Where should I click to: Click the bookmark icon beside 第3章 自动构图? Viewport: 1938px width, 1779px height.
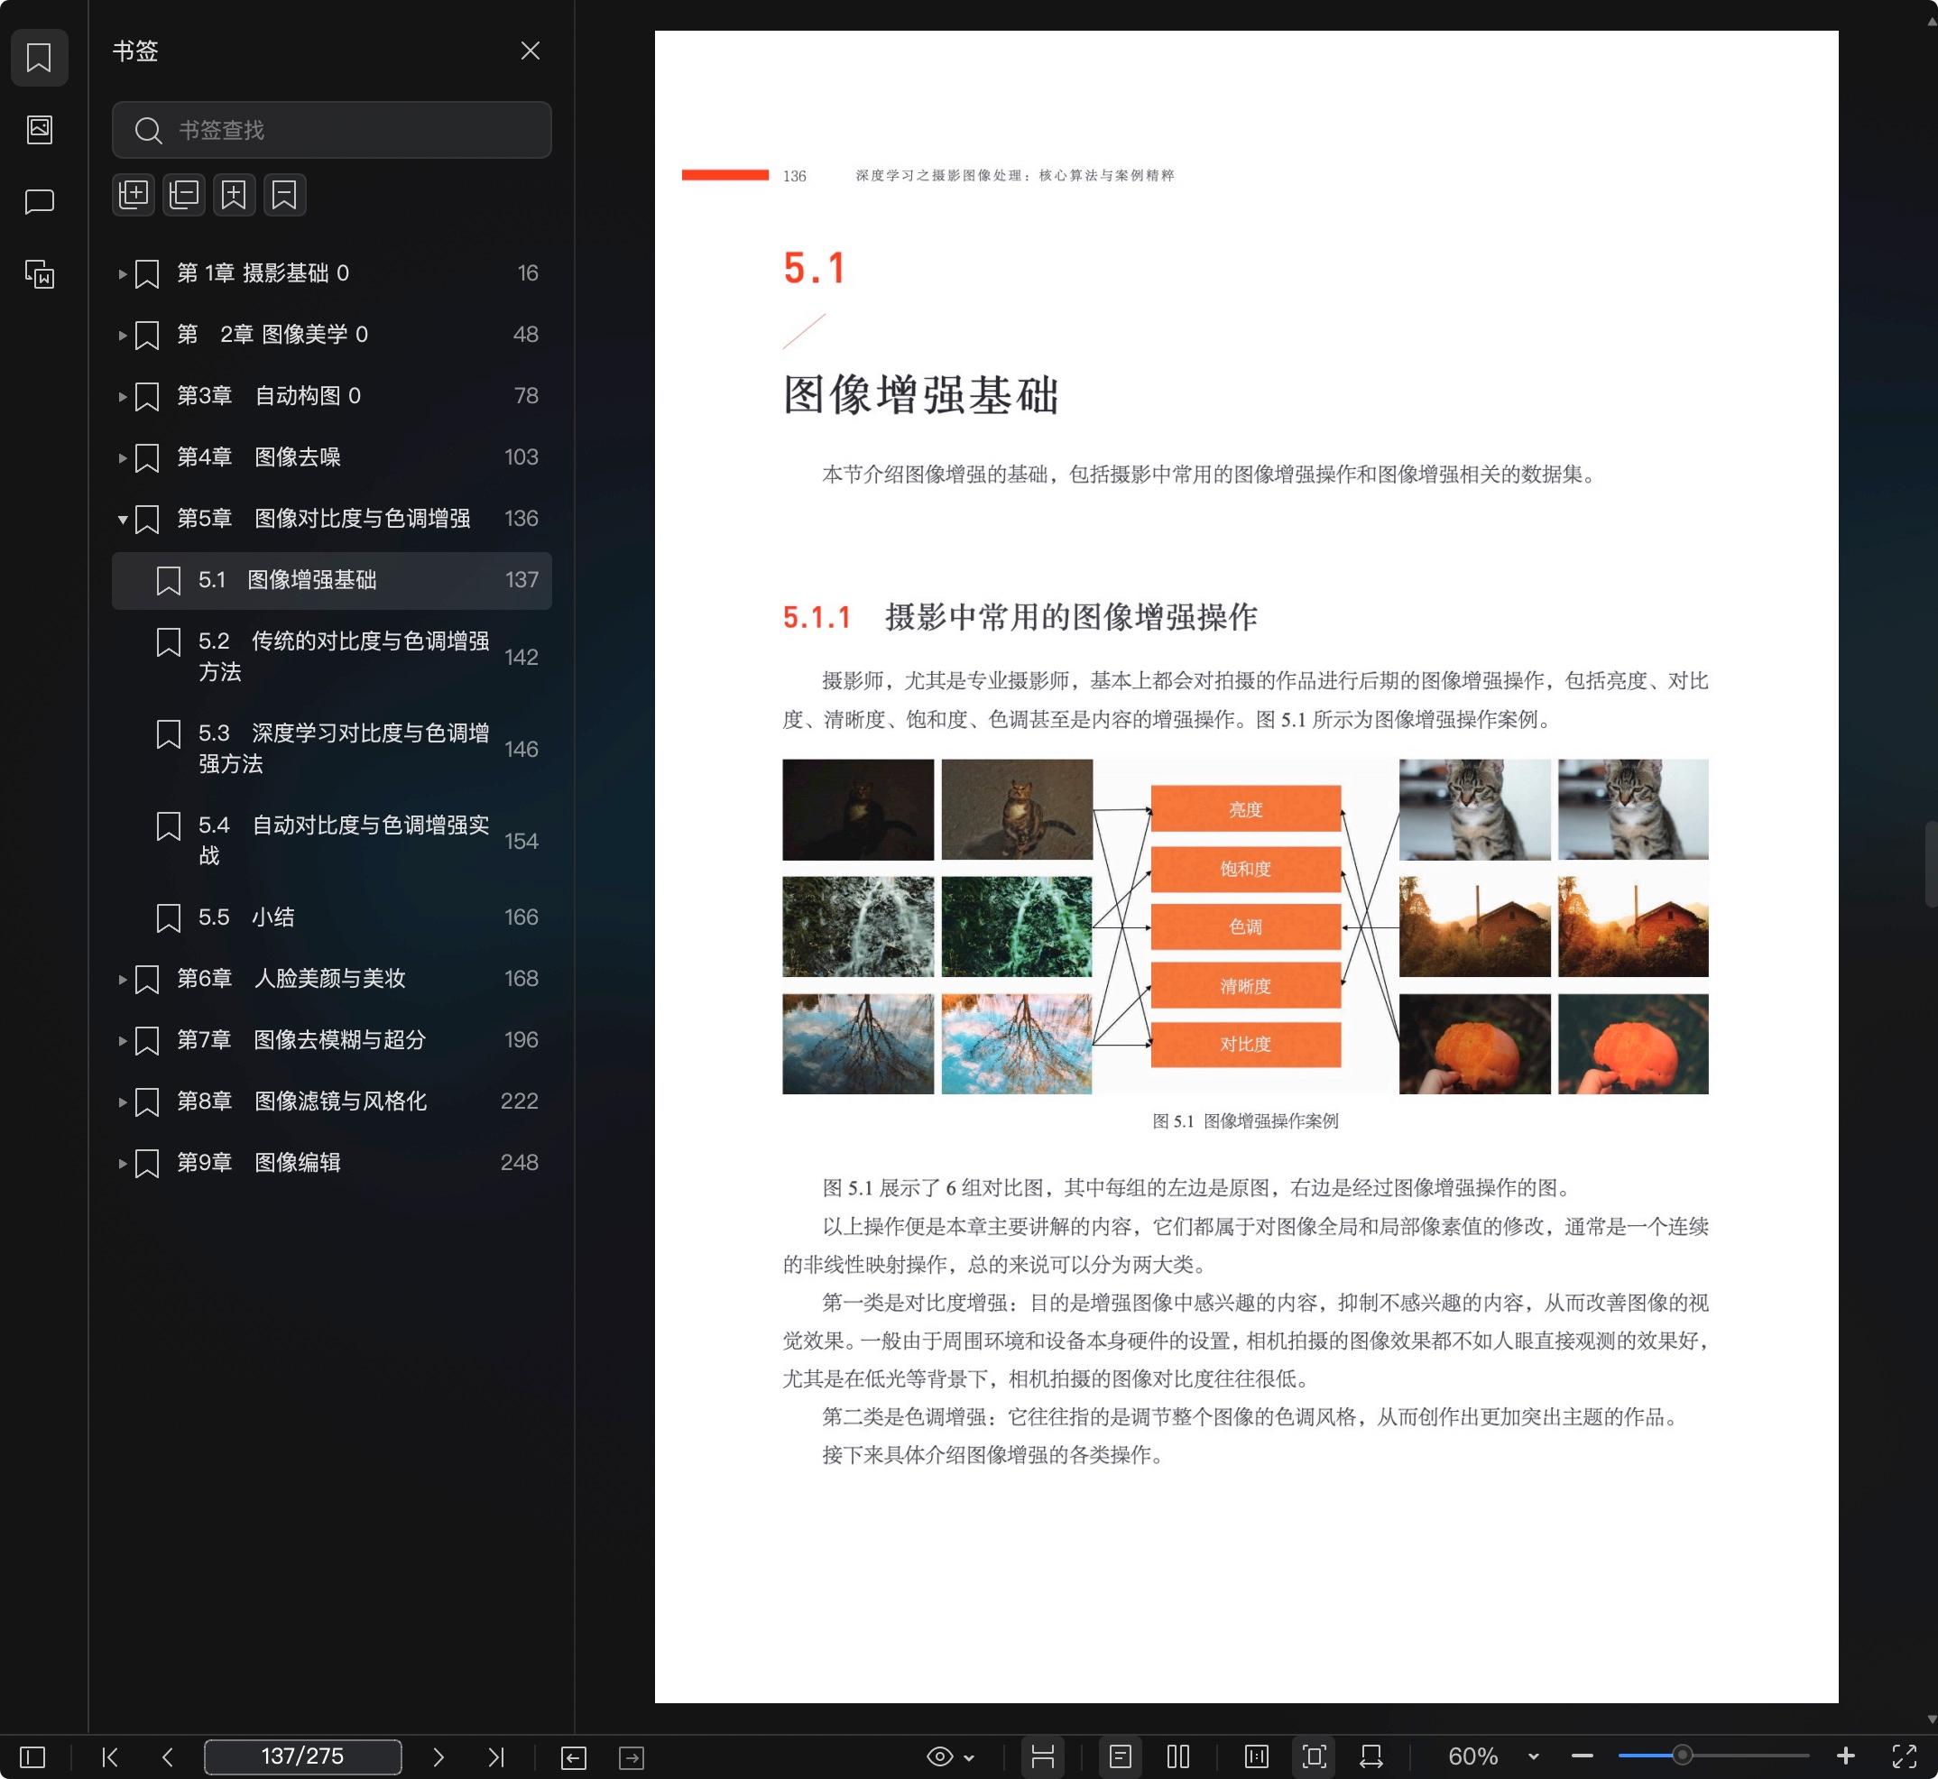click(146, 397)
